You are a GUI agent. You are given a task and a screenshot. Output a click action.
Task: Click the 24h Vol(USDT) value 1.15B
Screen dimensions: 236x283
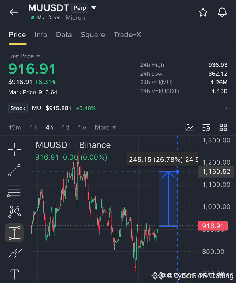219,91
